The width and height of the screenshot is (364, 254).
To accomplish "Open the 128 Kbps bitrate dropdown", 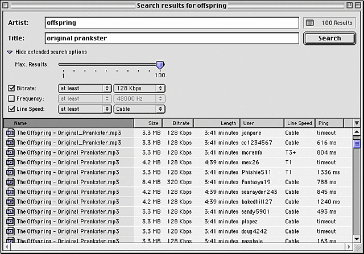I will click(139, 89).
